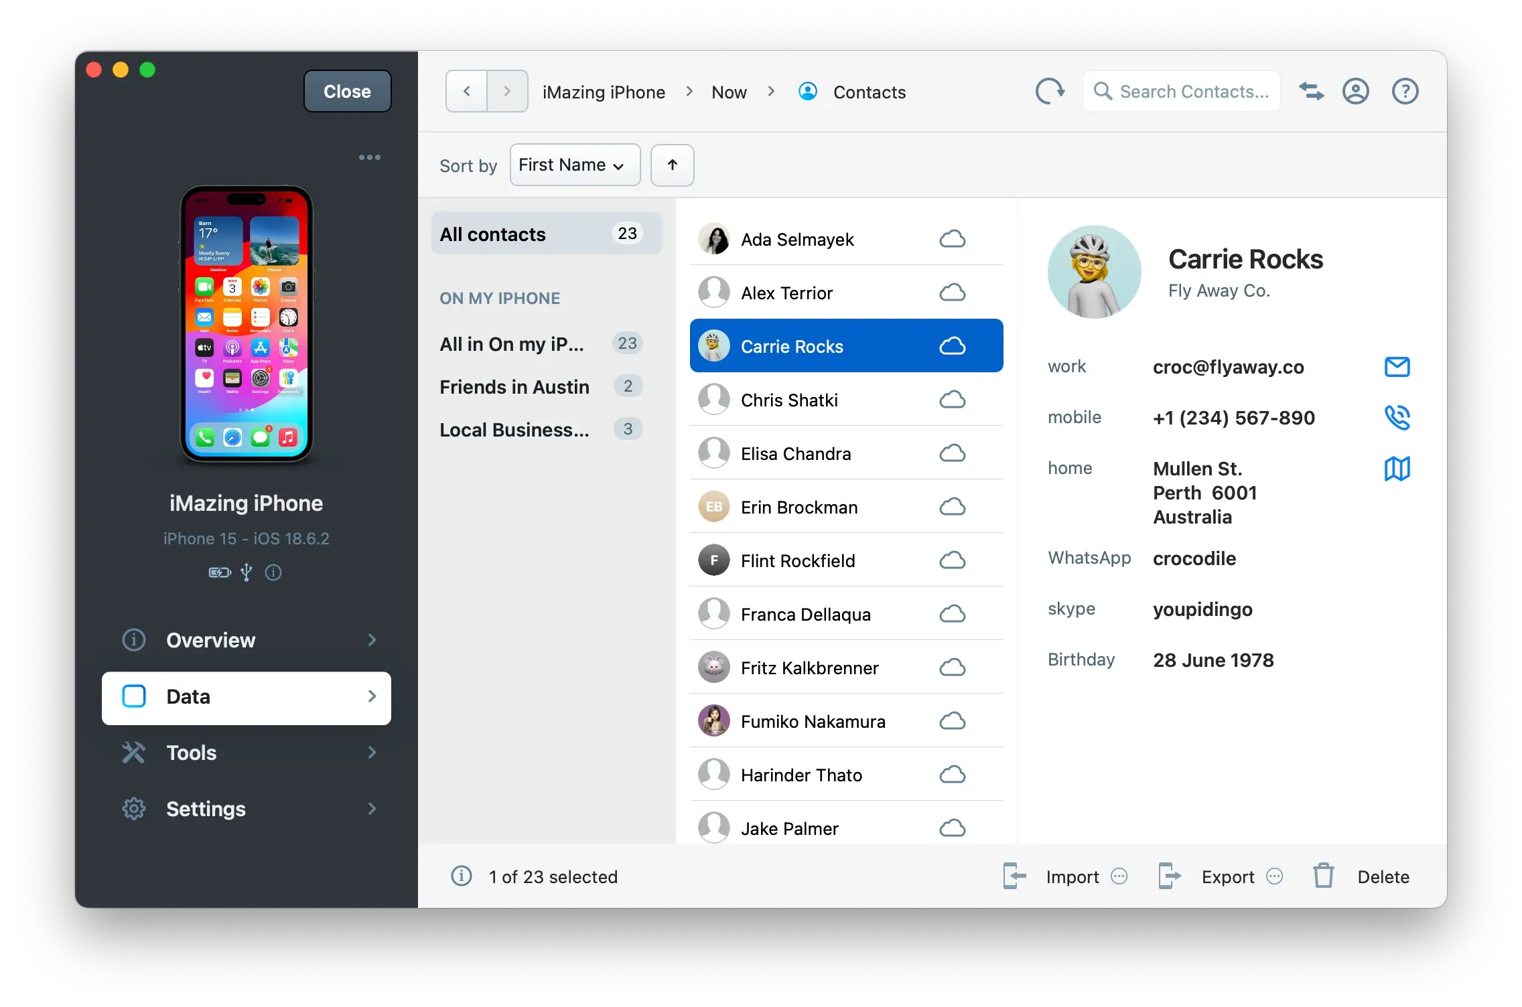The width and height of the screenshot is (1522, 1007).
Task: Open Export options ellipsis menu
Action: pyautogui.click(x=1275, y=876)
